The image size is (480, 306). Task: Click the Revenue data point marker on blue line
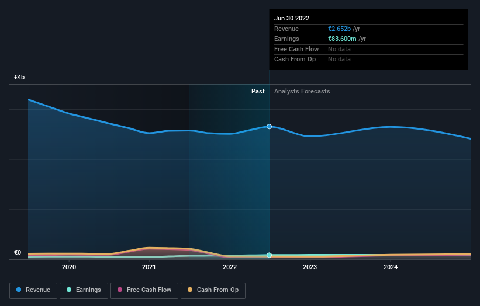click(x=269, y=127)
